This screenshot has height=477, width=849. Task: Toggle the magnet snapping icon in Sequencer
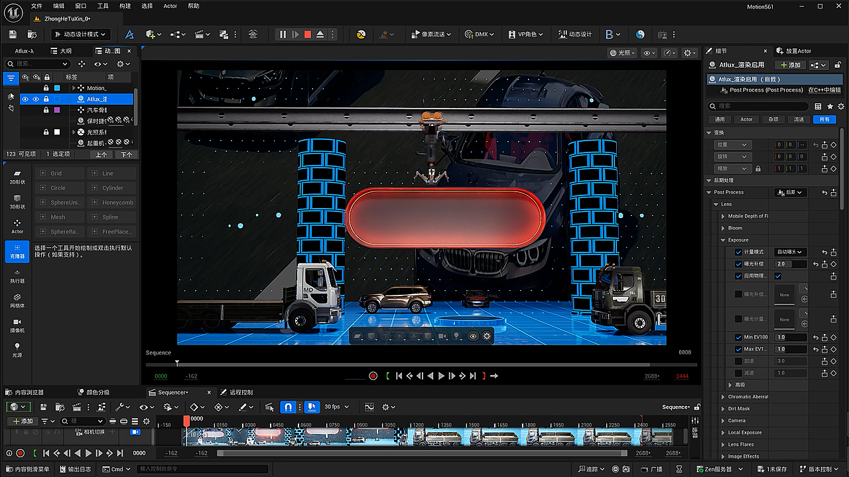click(x=287, y=407)
